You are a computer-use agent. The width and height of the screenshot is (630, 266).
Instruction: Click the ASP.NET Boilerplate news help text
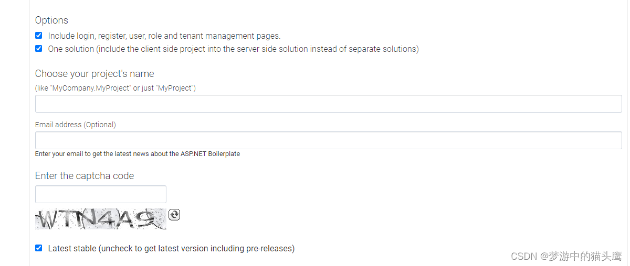coord(138,154)
